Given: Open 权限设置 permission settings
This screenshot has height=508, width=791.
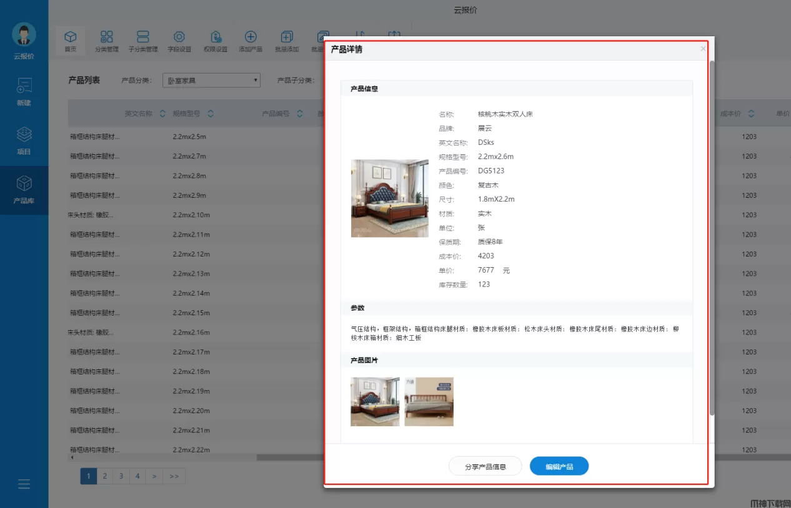Looking at the screenshot, I should pos(215,37).
